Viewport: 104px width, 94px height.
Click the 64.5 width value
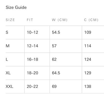(x=56, y=73)
